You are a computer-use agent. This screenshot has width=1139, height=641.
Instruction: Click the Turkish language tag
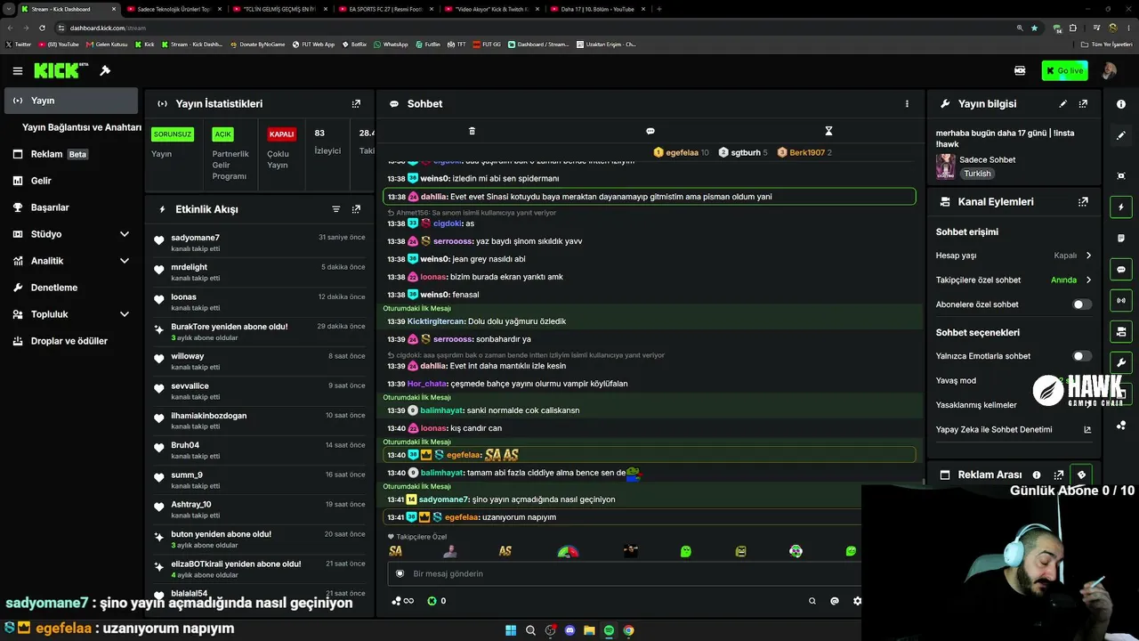tap(977, 174)
